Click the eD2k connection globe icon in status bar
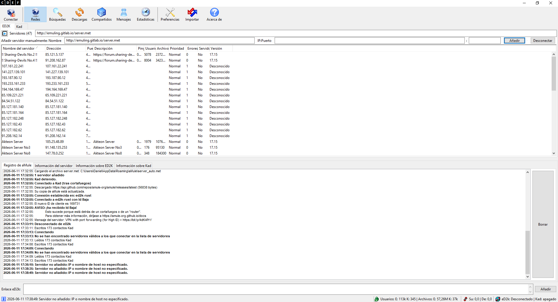The image size is (558, 302). [x=498, y=299]
